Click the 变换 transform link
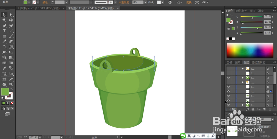Screen dimensions: 277x139 coord(189,2)
